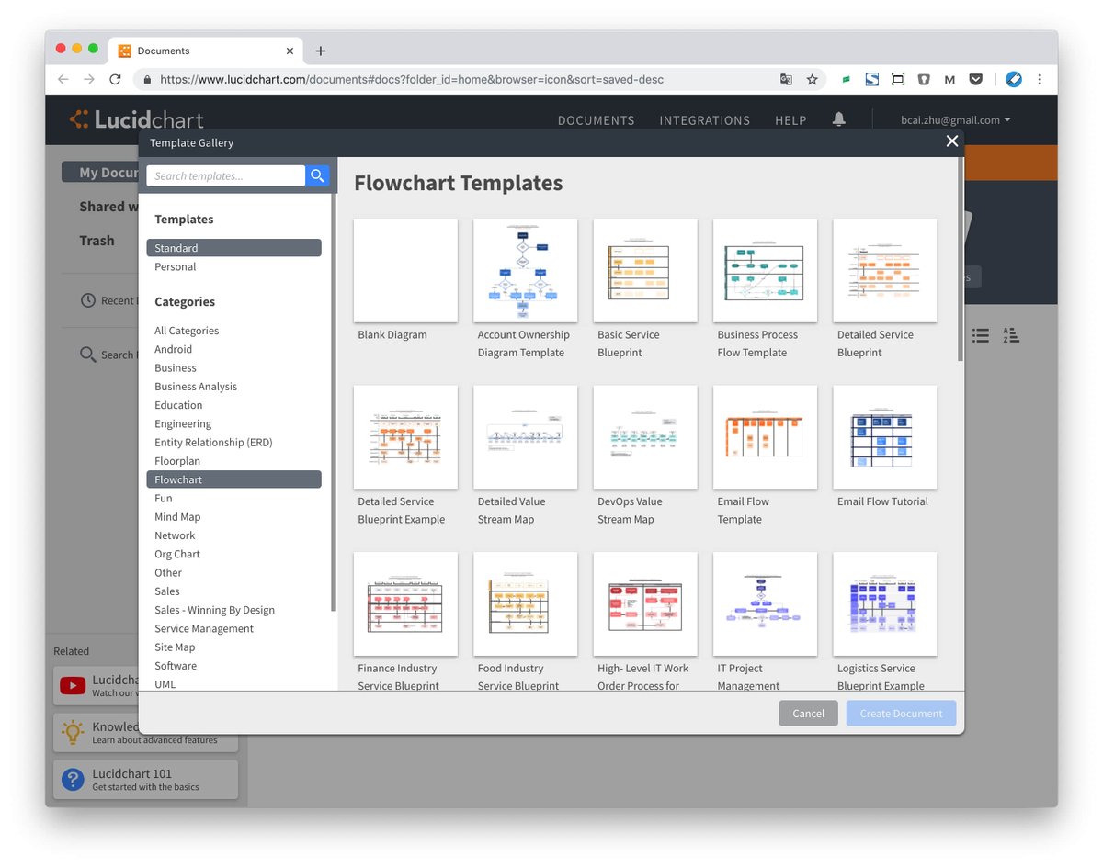
Task: Open the notifications bell icon
Action: click(838, 119)
